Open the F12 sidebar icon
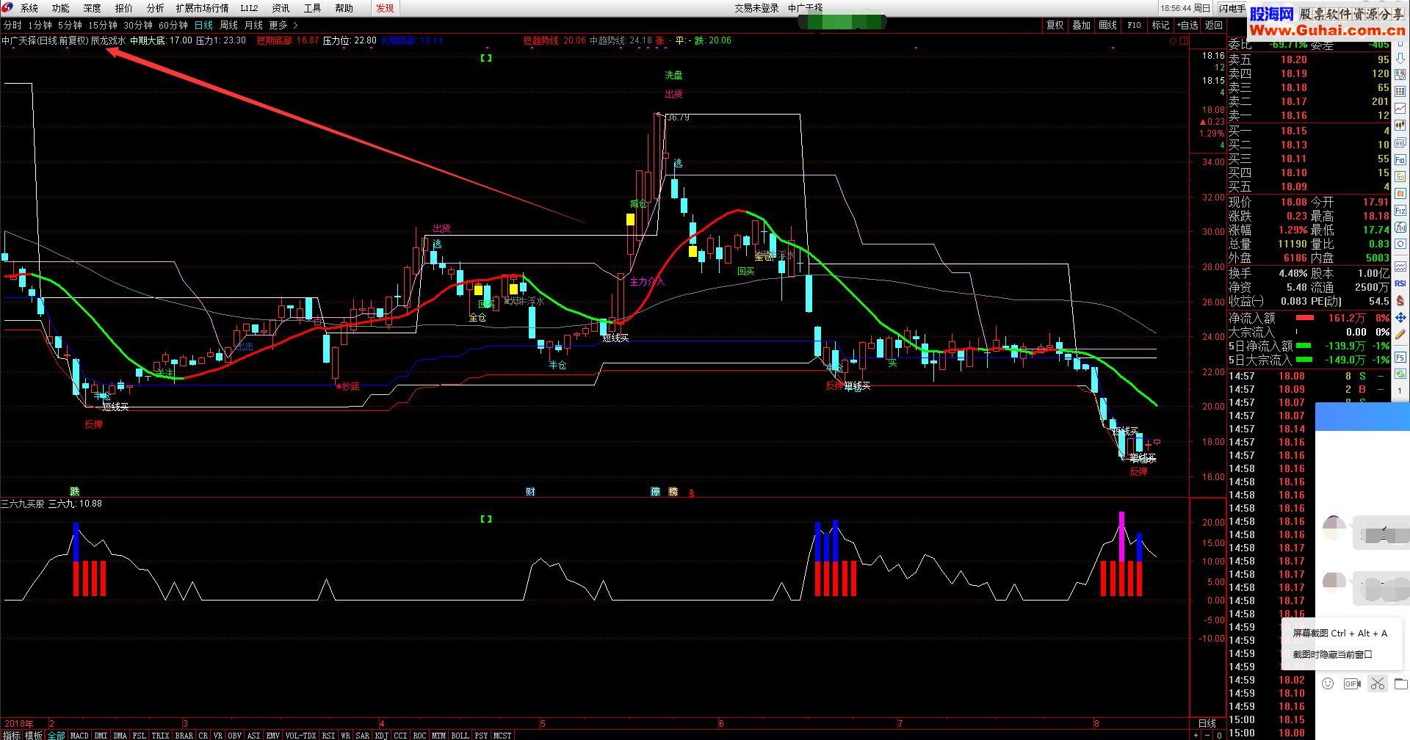 pos(1400,210)
